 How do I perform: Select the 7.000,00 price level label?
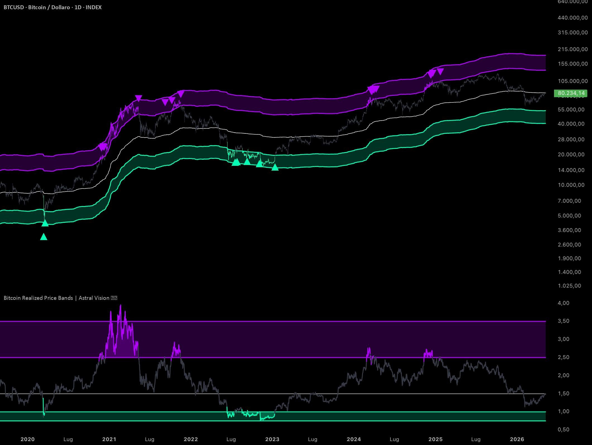pos(569,201)
